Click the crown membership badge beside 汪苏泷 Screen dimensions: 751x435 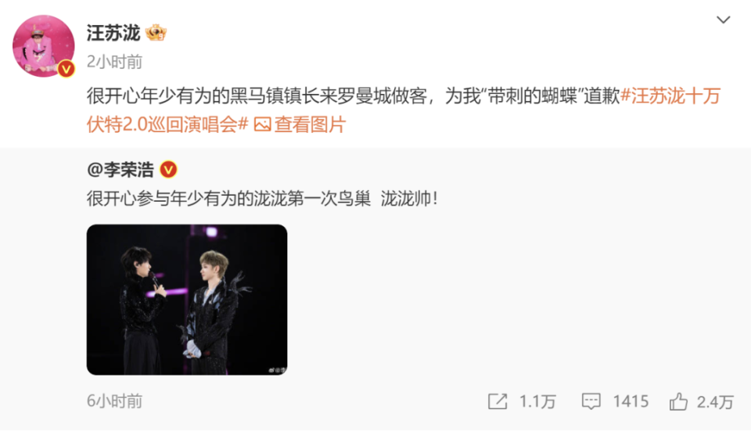156,33
